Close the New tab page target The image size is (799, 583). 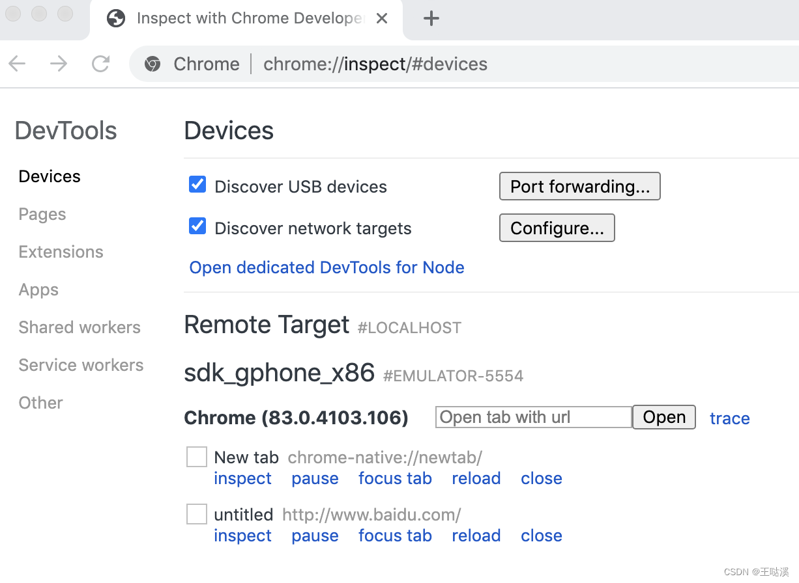pyautogui.click(x=542, y=478)
